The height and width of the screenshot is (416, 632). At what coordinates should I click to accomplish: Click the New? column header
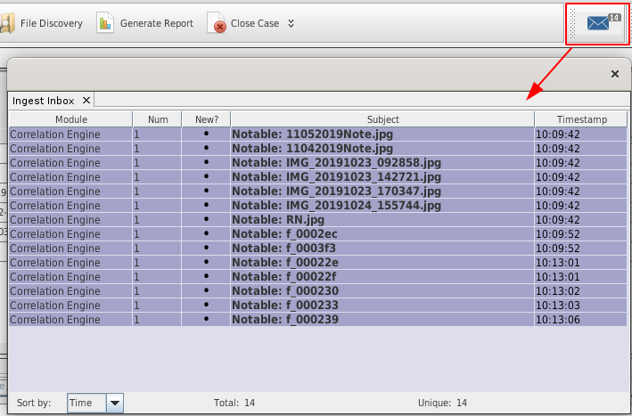[x=206, y=119]
